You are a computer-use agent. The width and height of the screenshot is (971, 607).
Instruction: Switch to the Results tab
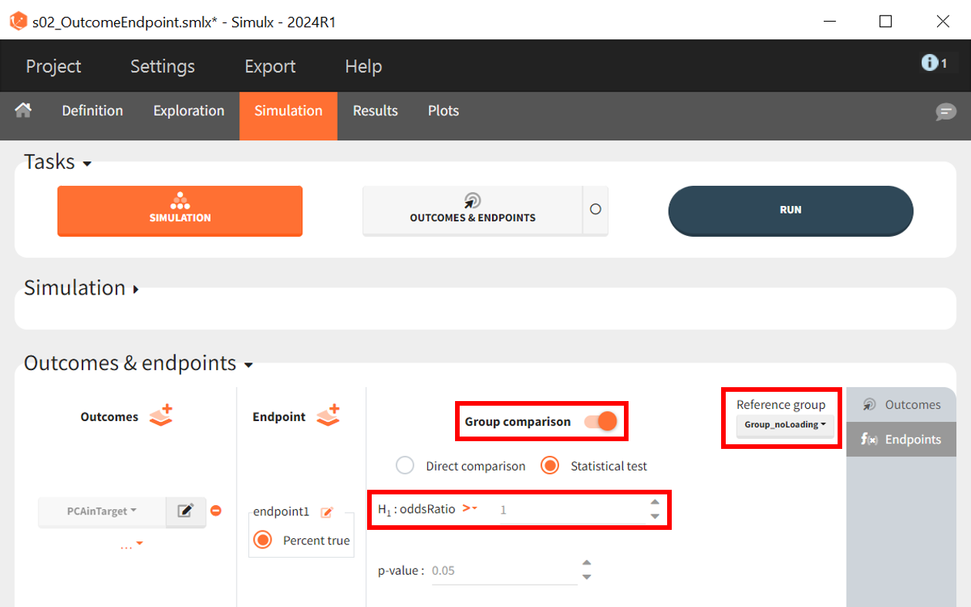(375, 111)
